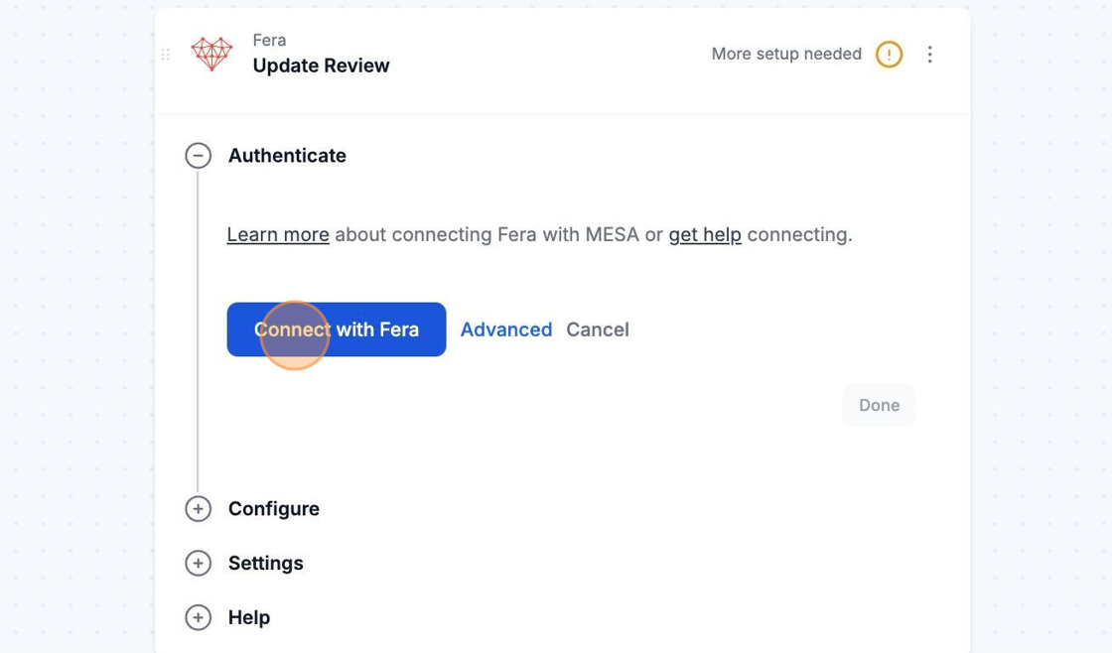Click the drag handle beside Fera logo

(x=166, y=55)
